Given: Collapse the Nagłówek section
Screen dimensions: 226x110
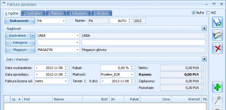Looking at the screenshot, I should [x=204, y=28].
